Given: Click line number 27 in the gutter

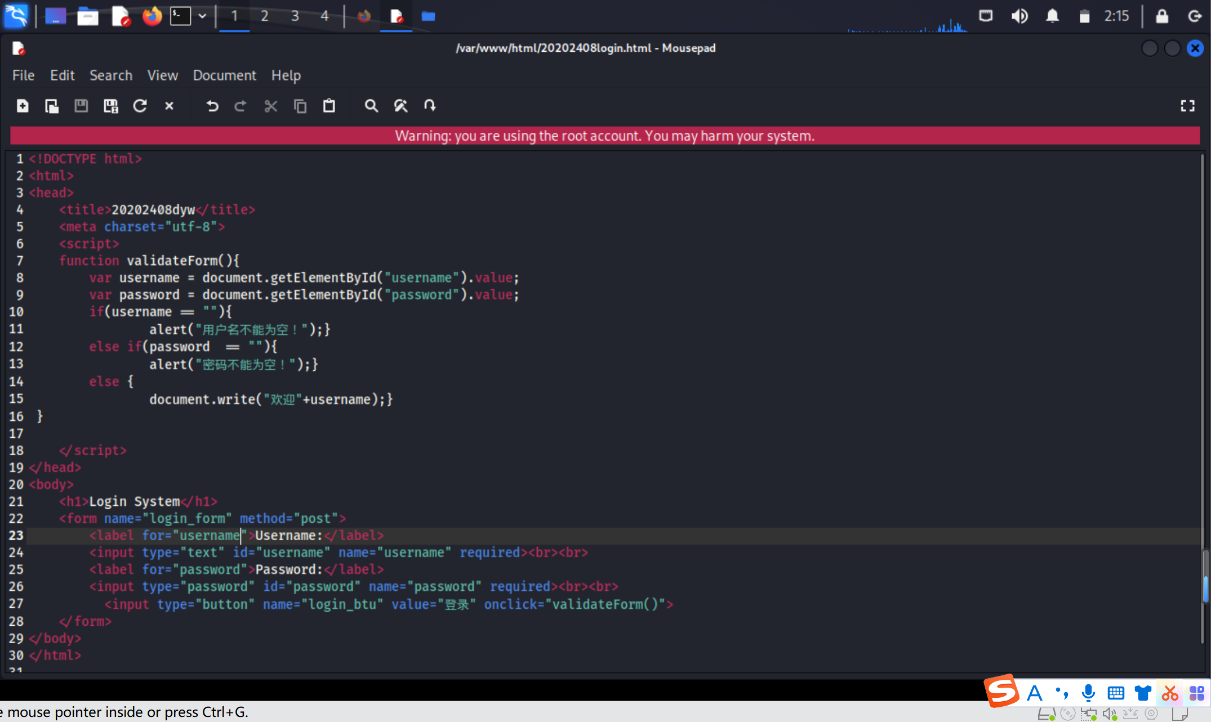Looking at the screenshot, I should point(16,604).
